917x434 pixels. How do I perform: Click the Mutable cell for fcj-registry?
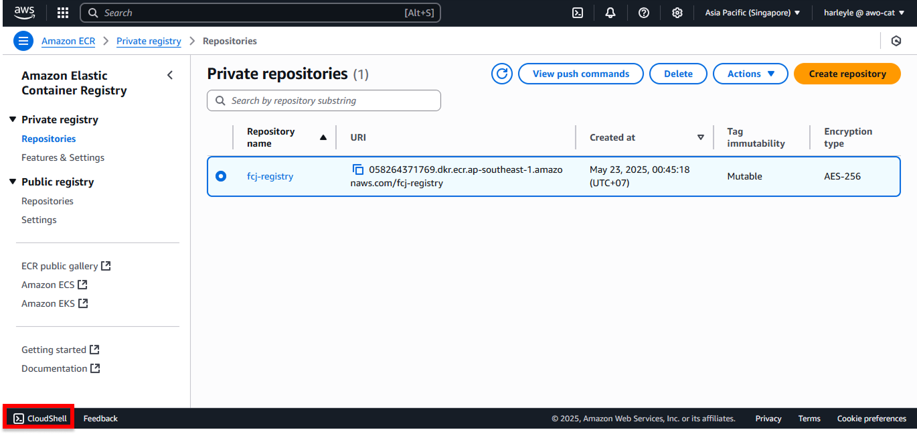[744, 176]
